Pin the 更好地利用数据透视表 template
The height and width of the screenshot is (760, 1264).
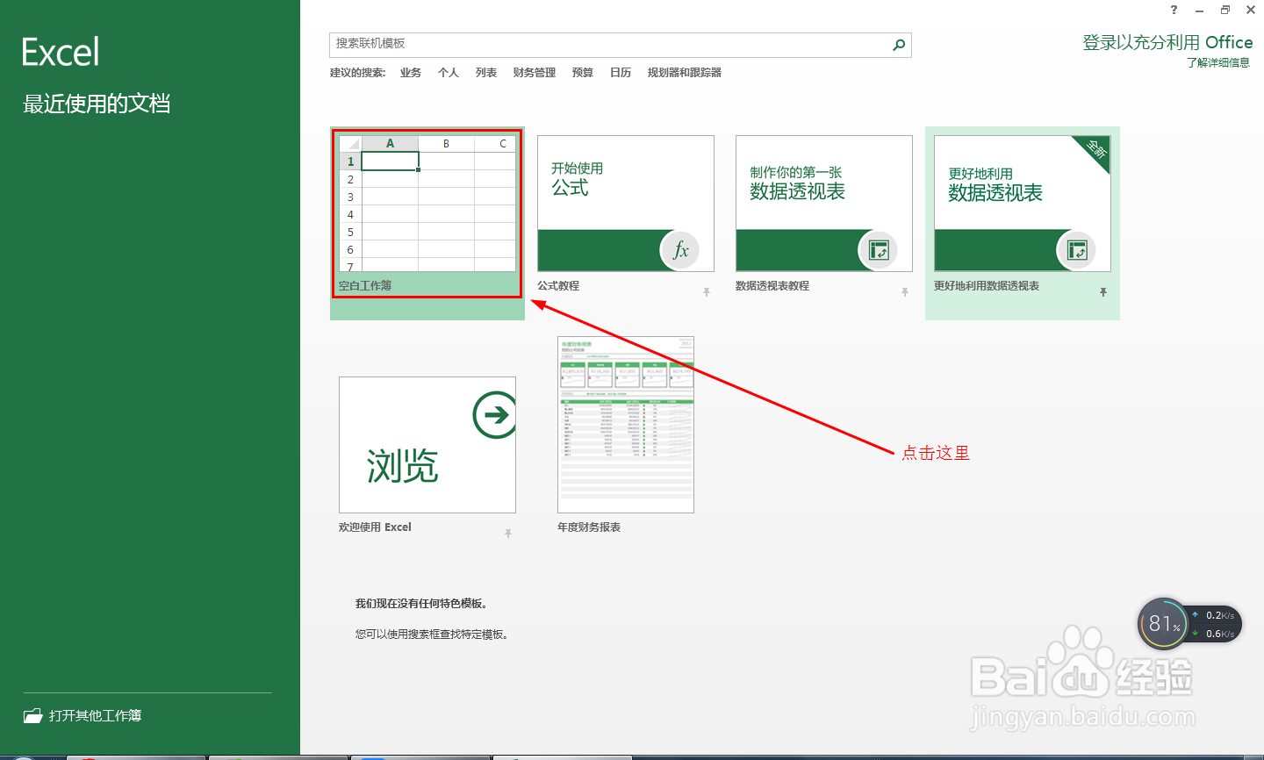pyautogui.click(x=1103, y=292)
